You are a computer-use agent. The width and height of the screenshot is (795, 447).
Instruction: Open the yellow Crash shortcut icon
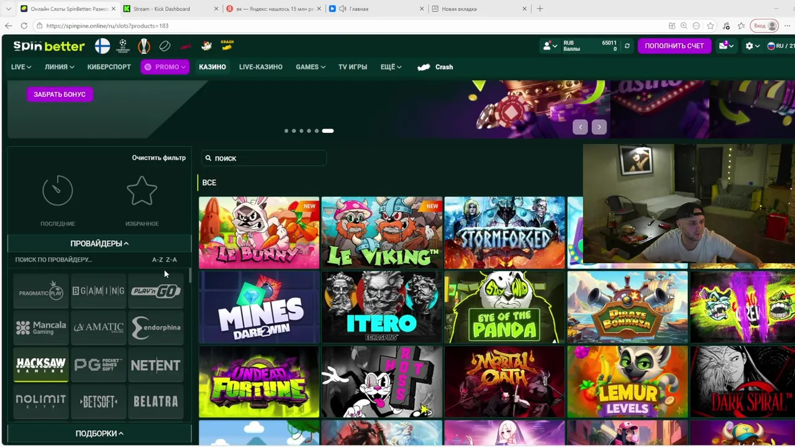pos(227,45)
